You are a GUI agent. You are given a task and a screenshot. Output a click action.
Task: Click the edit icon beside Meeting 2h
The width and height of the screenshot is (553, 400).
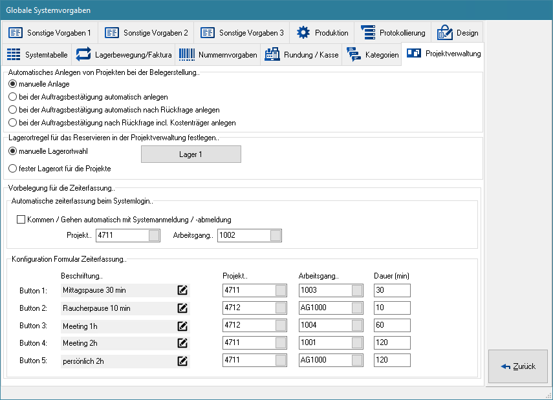182,343
